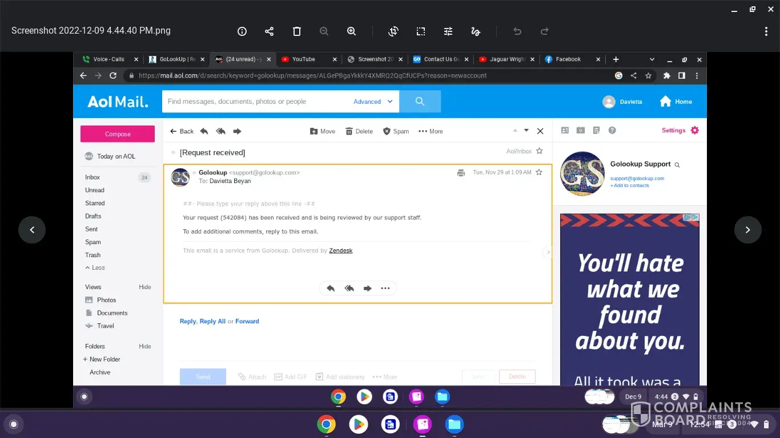This screenshot has width=780, height=438.
Task: Click + Add to contacts
Action: [x=629, y=185]
